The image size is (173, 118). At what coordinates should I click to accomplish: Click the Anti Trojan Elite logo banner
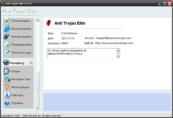click(19, 12)
